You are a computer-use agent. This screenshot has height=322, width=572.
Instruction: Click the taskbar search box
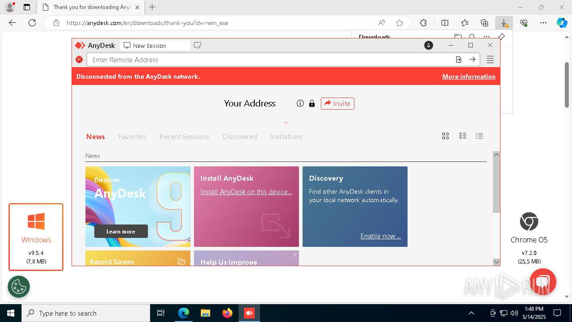click(x=86, y=313)
